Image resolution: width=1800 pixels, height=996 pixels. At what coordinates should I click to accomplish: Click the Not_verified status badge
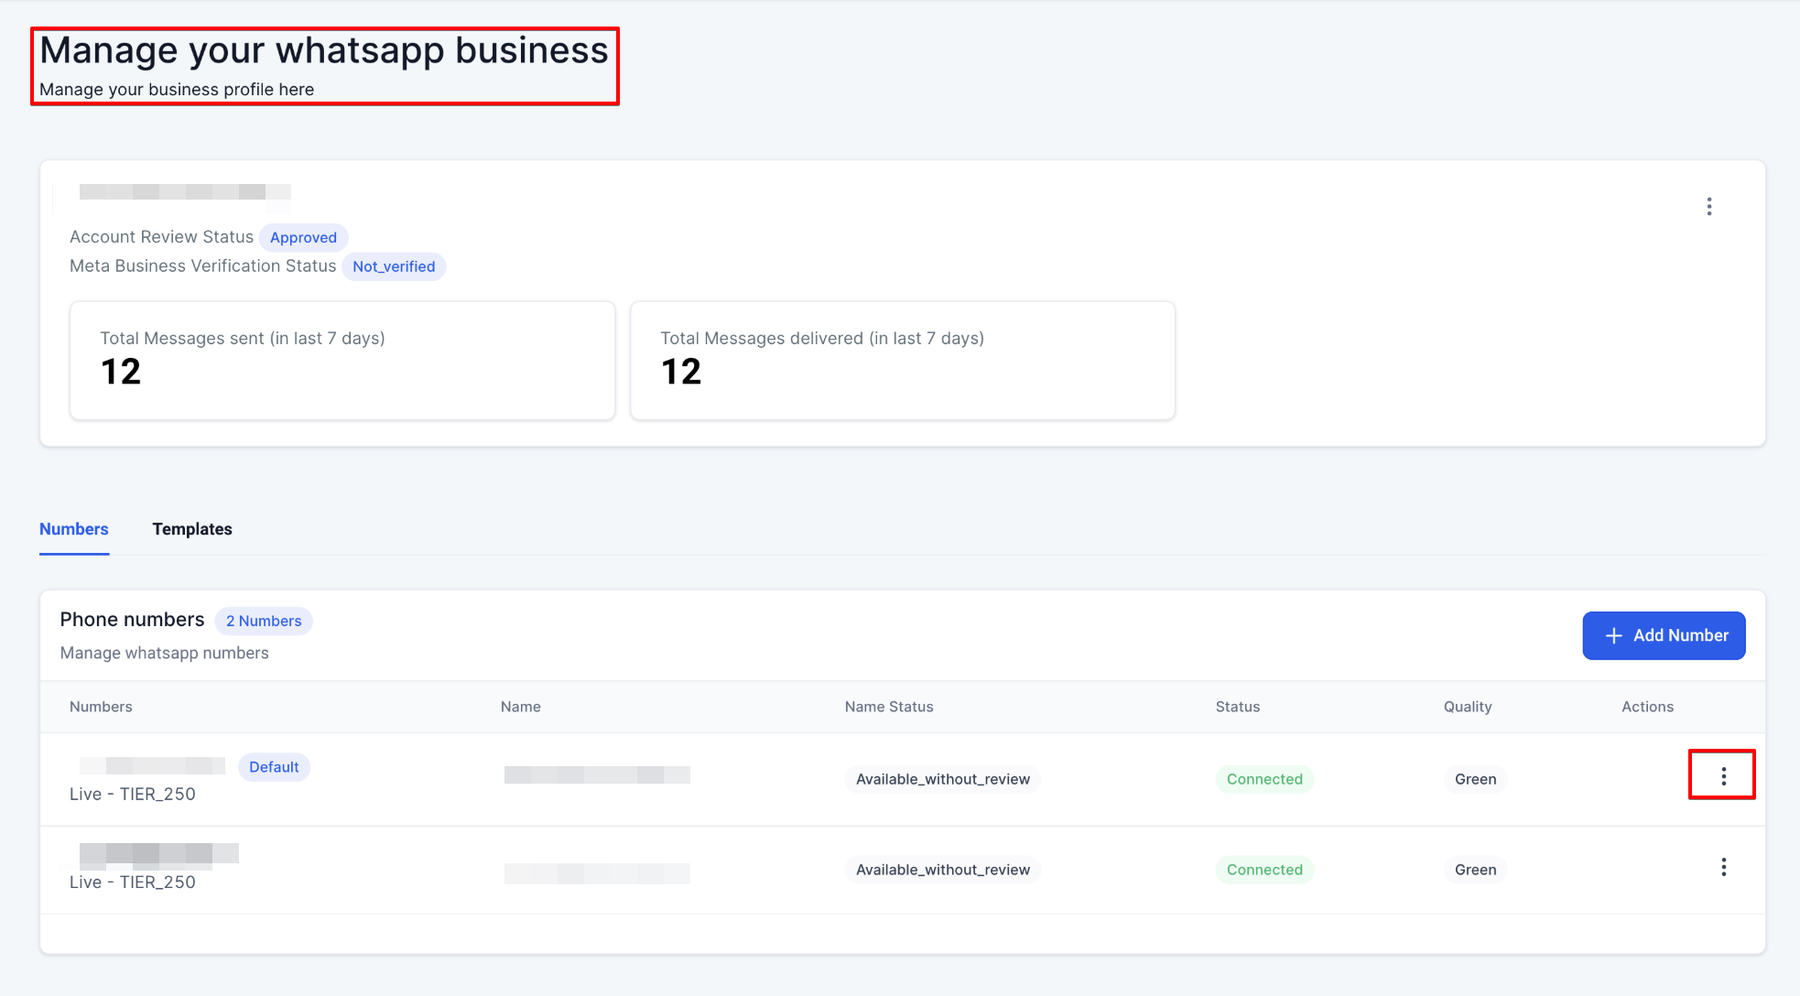point(394,266)
